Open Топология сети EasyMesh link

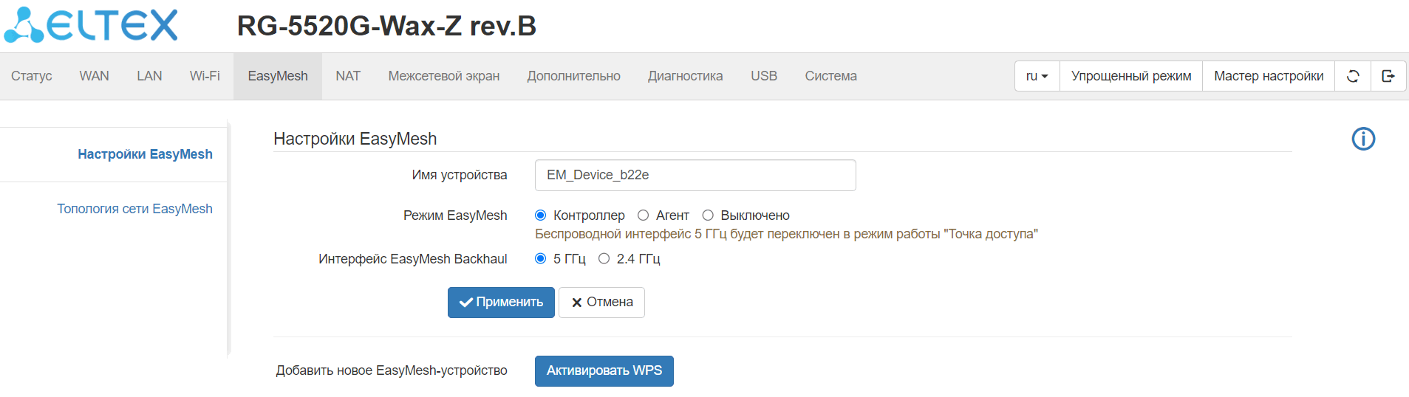134,209
